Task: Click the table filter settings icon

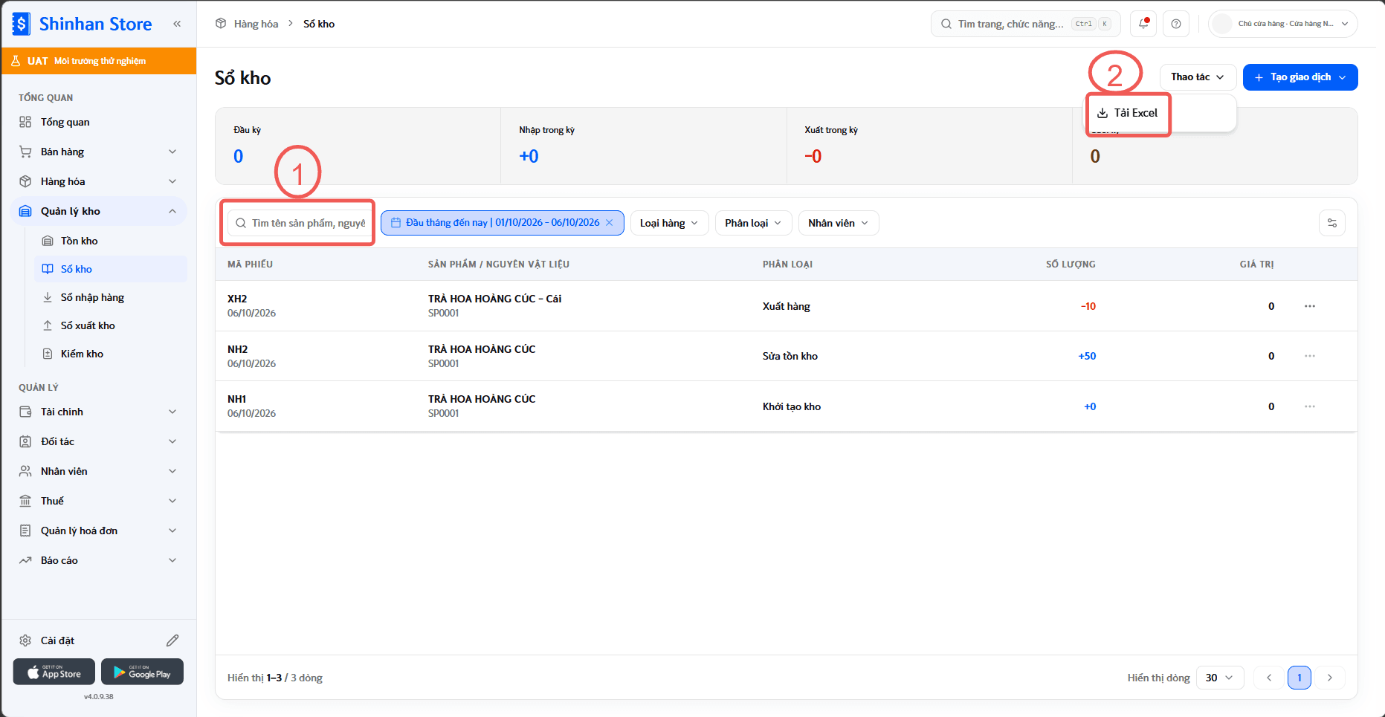Action: click(x=1332, y=223)
